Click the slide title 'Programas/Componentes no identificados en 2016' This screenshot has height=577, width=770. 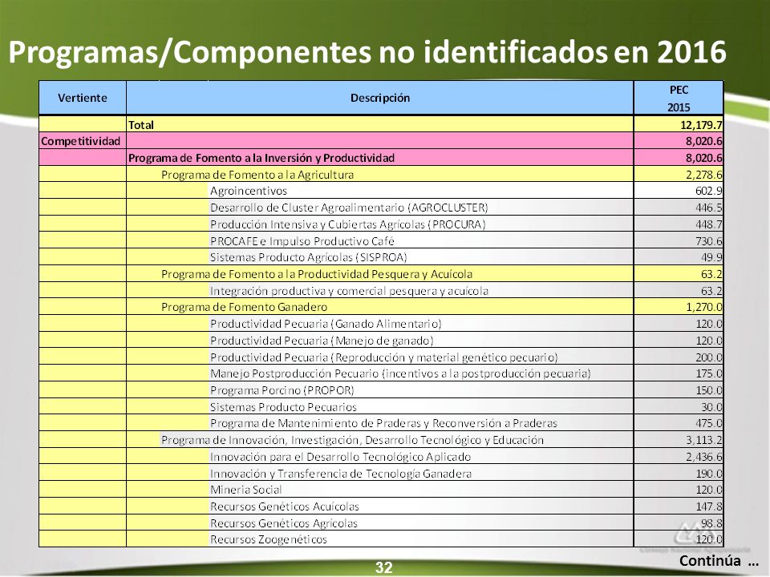367,52
